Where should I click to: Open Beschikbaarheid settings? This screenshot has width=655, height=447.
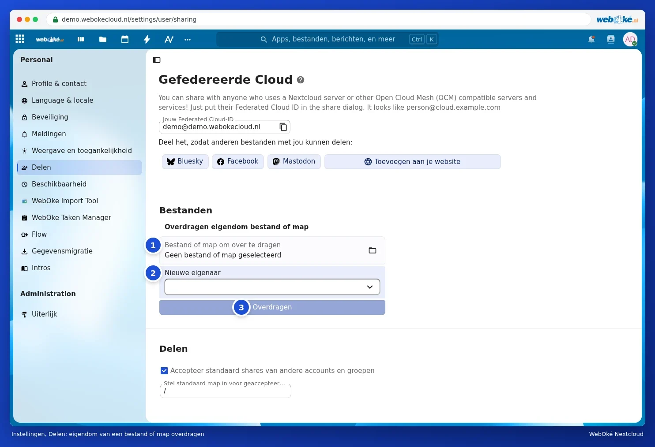pos(79,184)
